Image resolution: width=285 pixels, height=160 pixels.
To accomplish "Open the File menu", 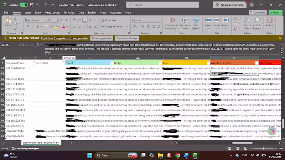I will coord(6,12).
